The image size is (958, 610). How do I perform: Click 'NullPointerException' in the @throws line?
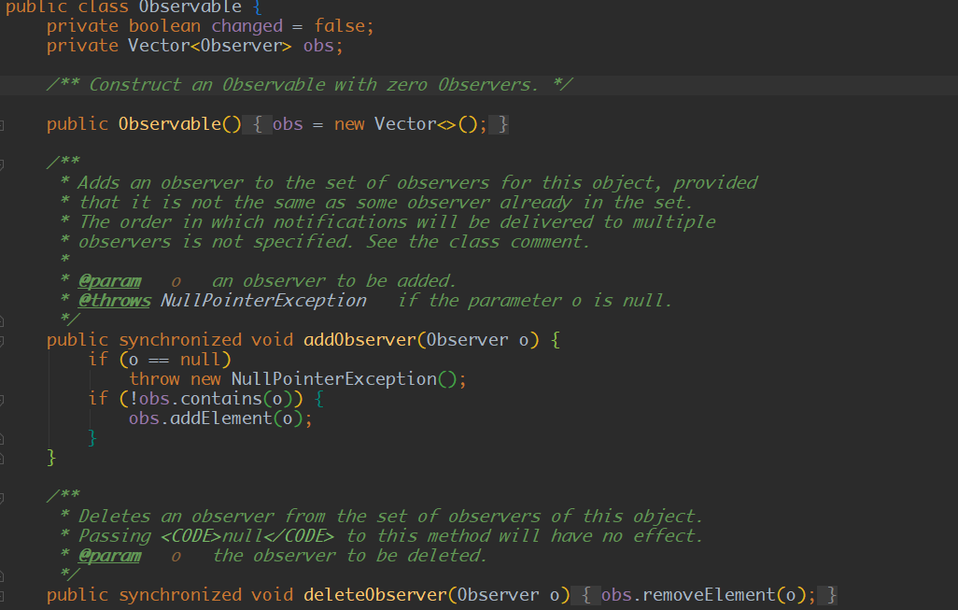click(x=263, y=301)
